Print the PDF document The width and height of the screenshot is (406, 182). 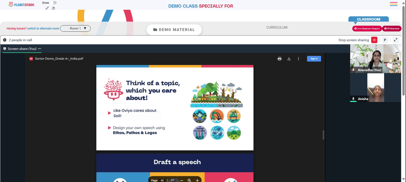pos(279,58)
